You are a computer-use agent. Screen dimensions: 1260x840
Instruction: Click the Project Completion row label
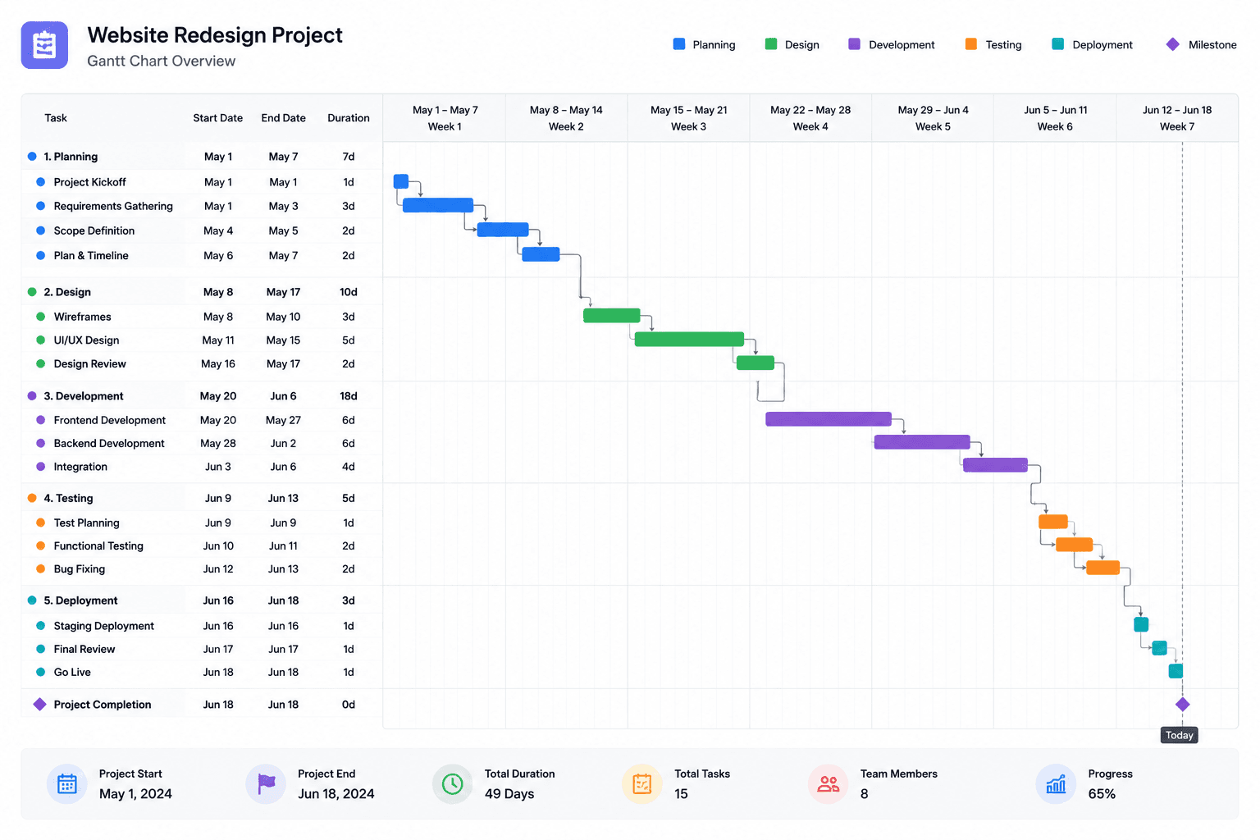click(103, 705)
